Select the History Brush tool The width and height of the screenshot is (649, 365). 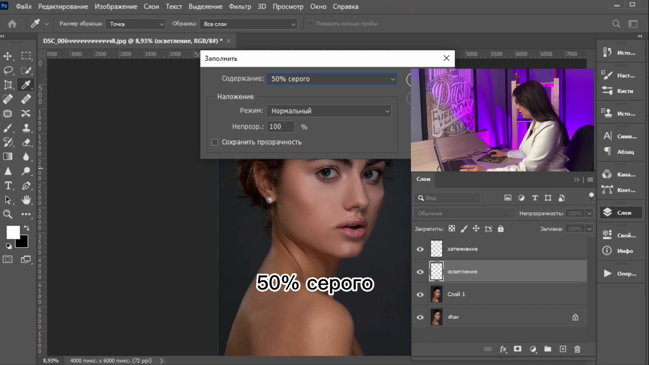(x=8, y=142)
